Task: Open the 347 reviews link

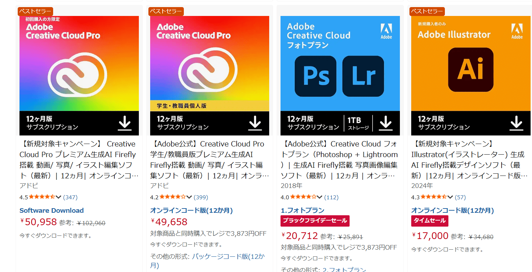Action: point(70,197)
